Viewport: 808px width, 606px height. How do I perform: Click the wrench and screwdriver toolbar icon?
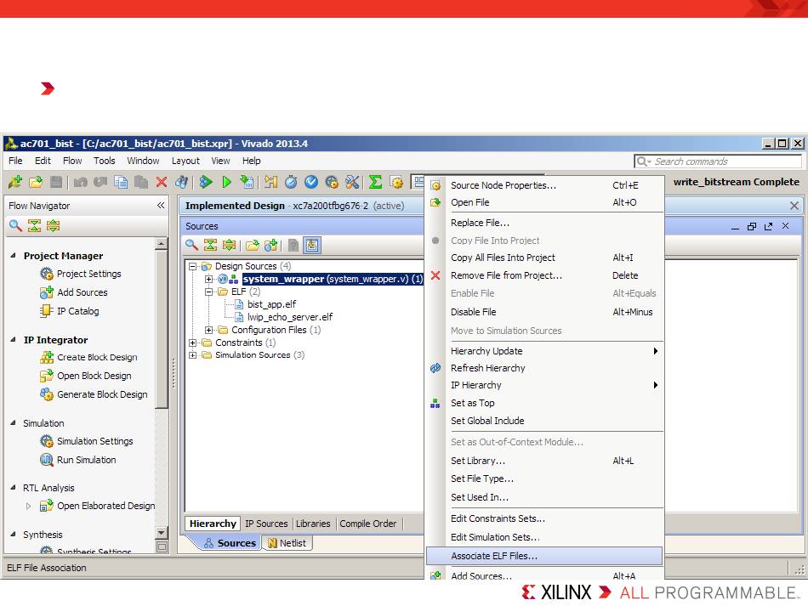(x=352, y=182)
